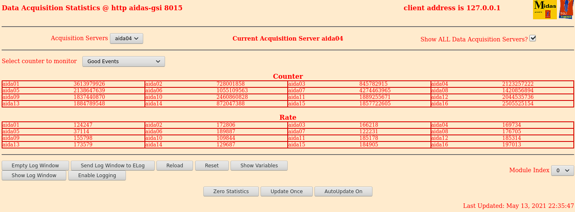Select rate value 176705
575x212 pixels.
point(512,132)
